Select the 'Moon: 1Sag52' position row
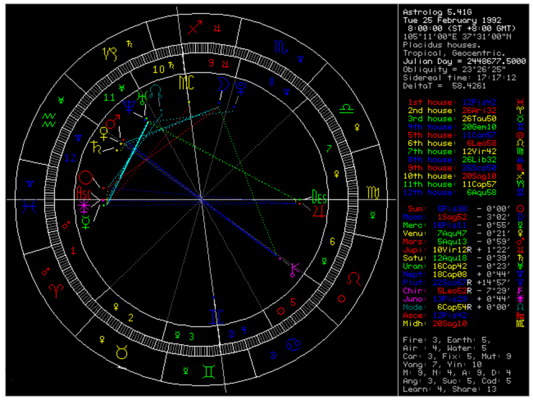Image resolution: width=533 pixels, height=400 pixels. click(457, 217)
